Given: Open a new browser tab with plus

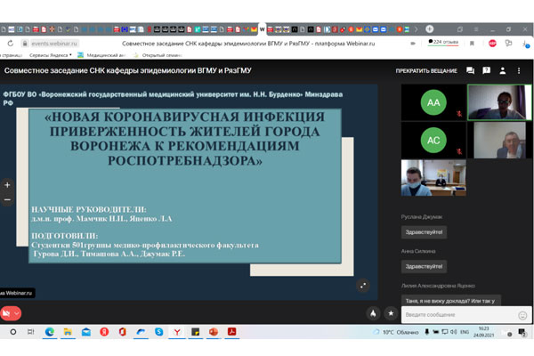Looking at the screenshot, I should [430, 29].
